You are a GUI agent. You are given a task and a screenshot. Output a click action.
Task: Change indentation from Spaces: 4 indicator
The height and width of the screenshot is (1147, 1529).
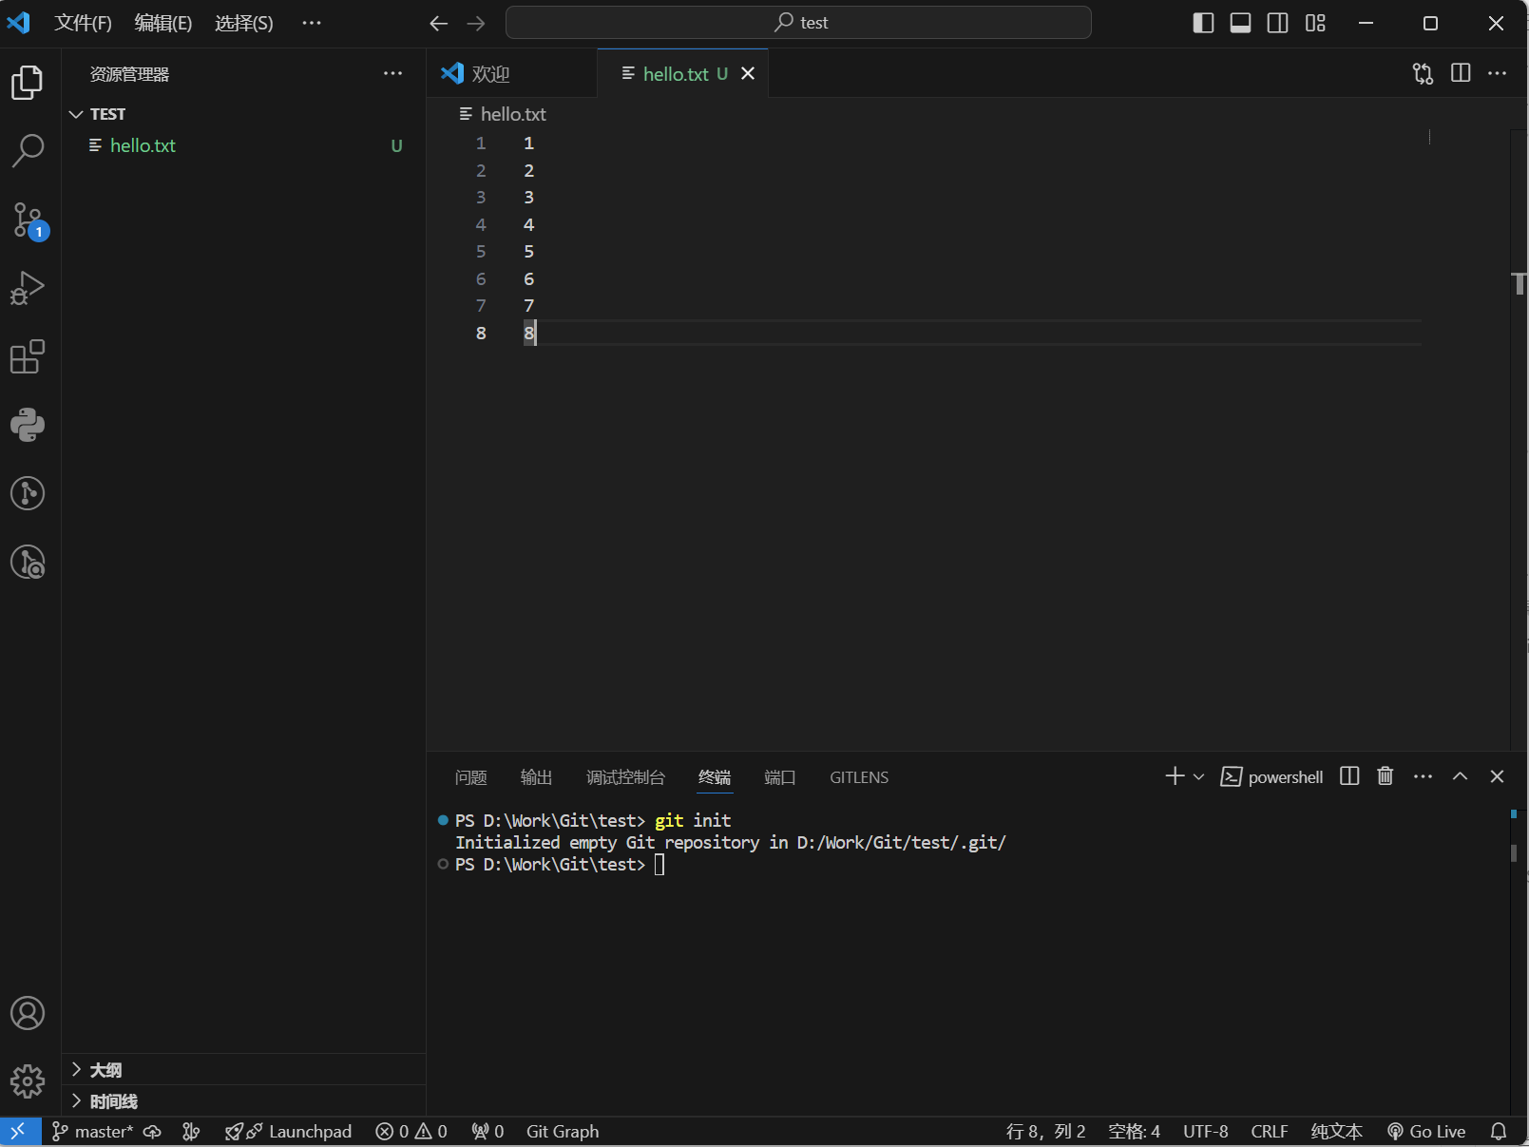coord(1134,1131)
